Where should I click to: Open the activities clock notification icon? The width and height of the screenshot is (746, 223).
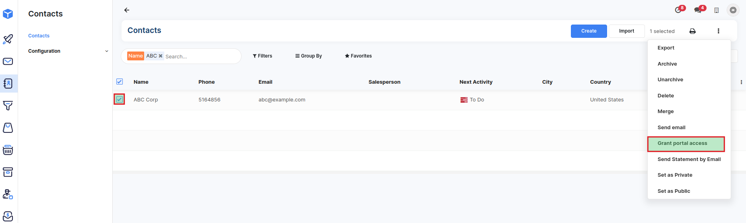[x=678, y=10]
